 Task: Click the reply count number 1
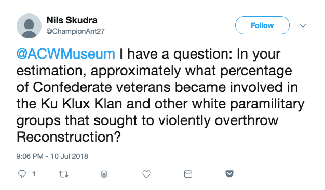(34, 174)
